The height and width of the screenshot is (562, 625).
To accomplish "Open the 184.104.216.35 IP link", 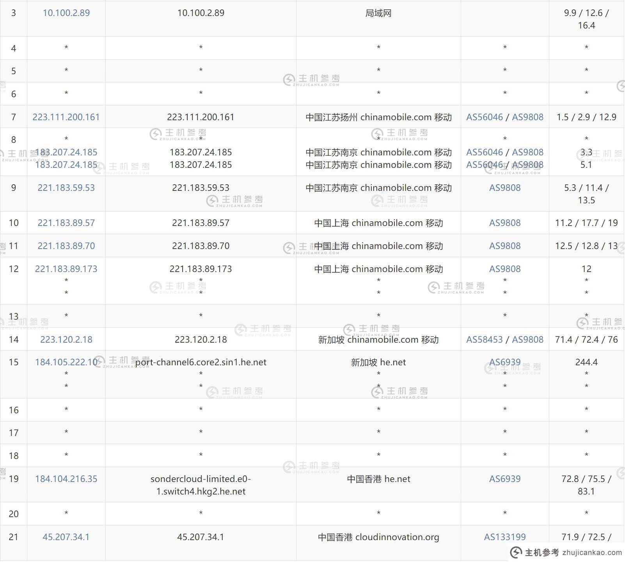I will pyautogui.click(x=66, y=479).
